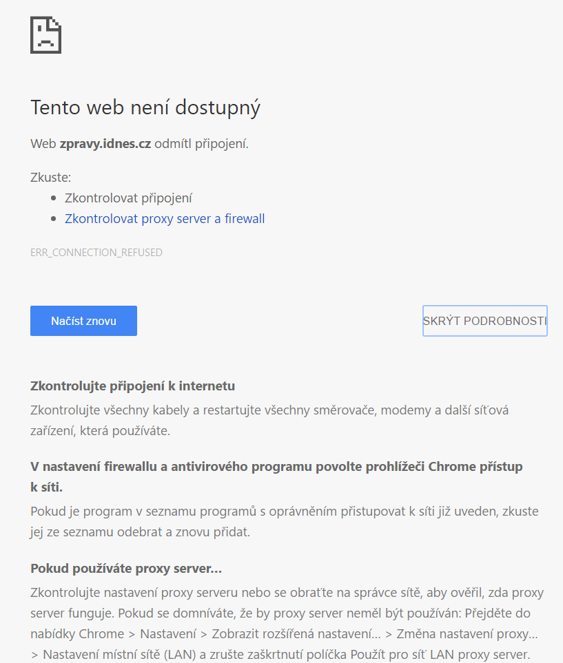Click bullet before 'Zkontrolovat připojení'
This screenshot has width=563, height=663.
pos(54,198)
